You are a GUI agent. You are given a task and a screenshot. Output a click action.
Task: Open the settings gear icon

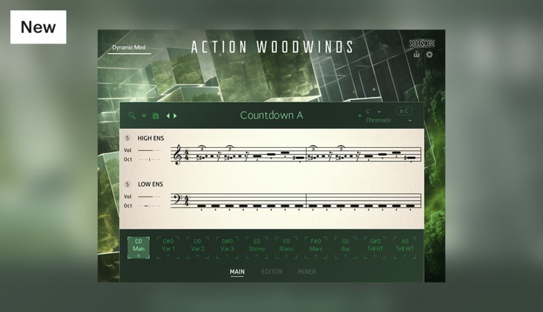click(x=429, y=55)
